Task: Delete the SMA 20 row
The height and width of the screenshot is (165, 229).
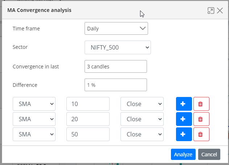Action: pyautogui.click(x=201, y=119)
